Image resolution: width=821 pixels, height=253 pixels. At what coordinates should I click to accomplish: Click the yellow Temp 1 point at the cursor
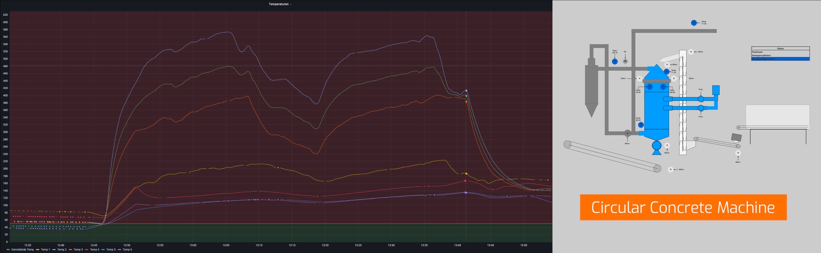[466, 174]
